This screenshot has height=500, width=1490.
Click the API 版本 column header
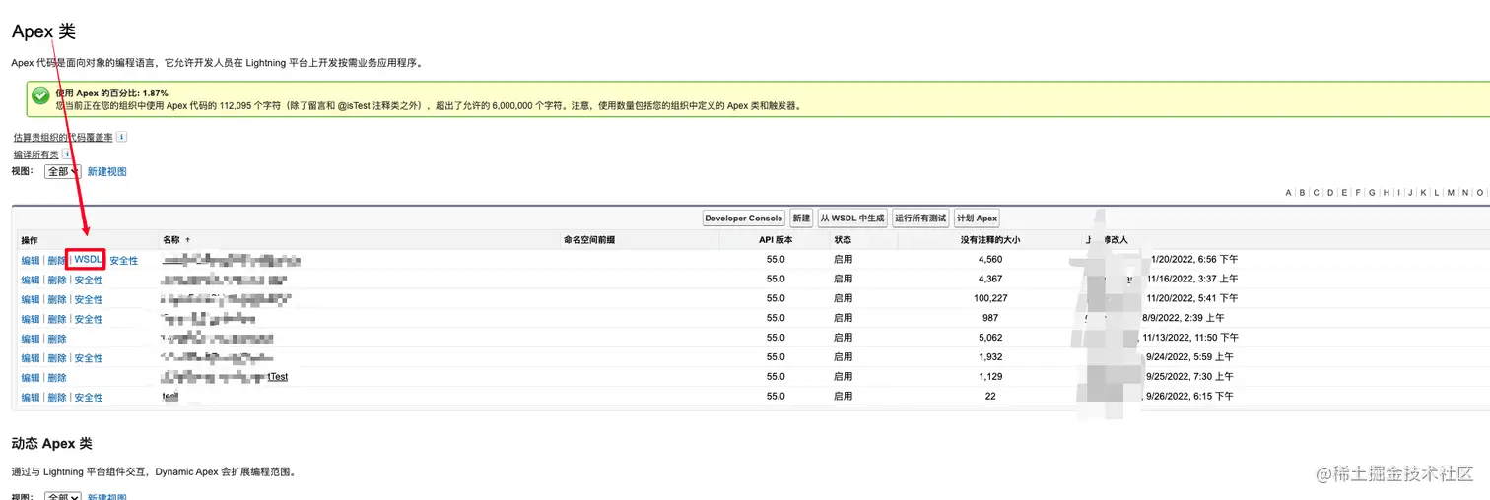tap(776, 239)
